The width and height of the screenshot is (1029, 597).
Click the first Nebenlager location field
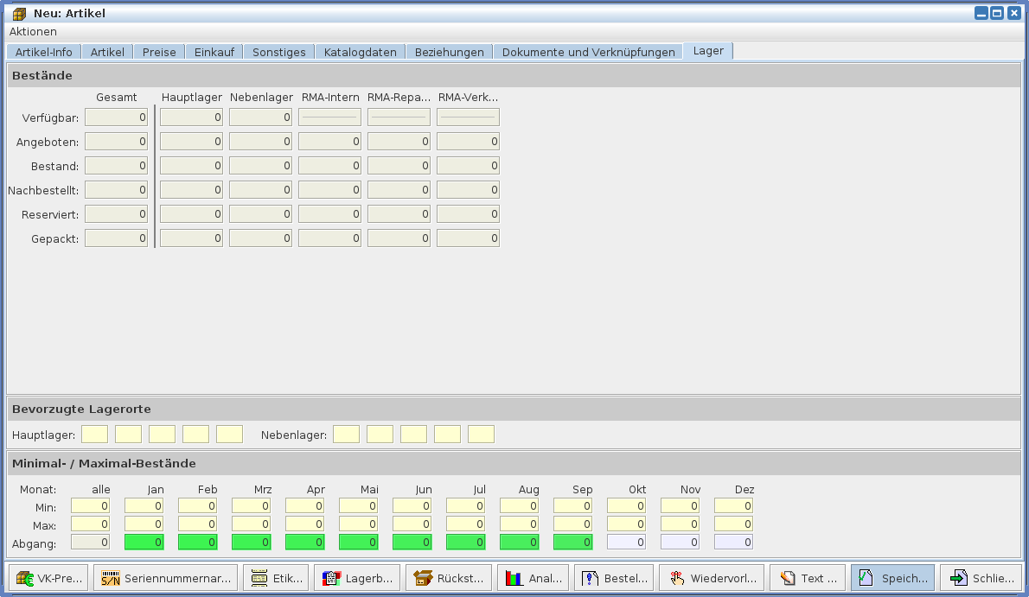point(346,435)
